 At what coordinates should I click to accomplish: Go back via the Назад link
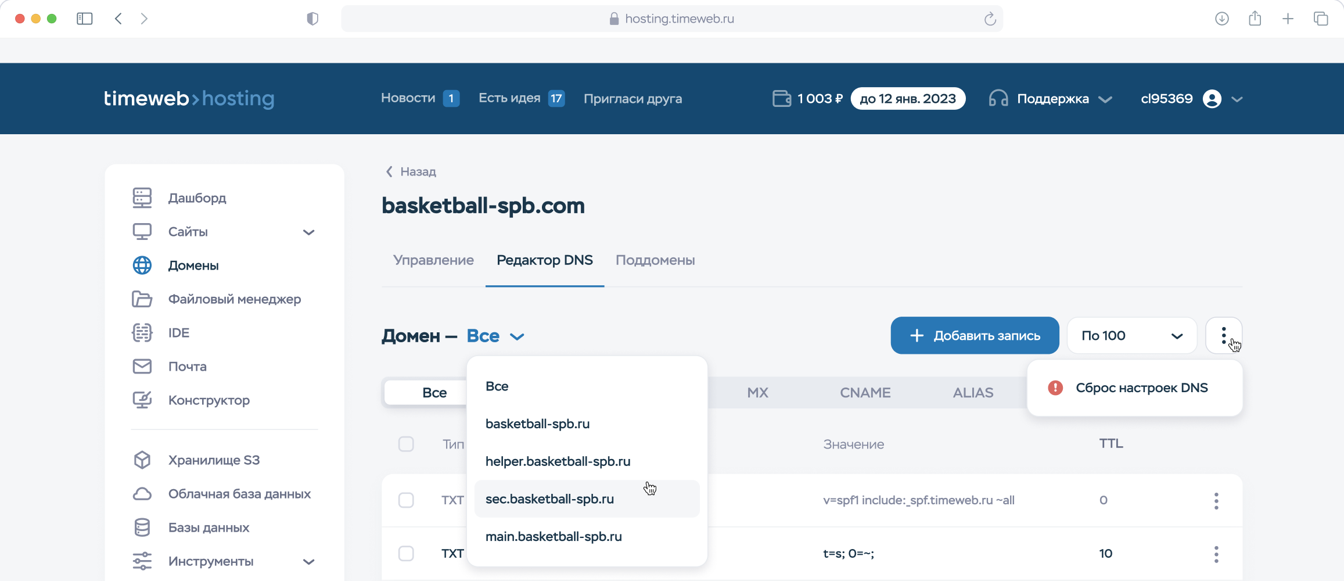point(412,172)
